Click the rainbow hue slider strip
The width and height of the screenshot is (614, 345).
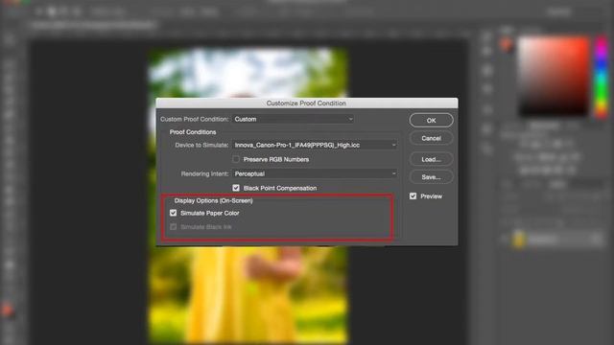click(x=602, y=76)
